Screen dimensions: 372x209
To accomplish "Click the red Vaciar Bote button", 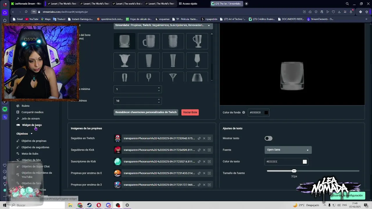I will 190,112.
